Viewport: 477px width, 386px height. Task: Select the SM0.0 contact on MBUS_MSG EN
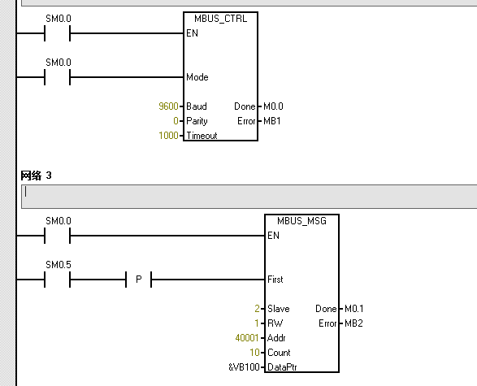(x=57, y=236)
